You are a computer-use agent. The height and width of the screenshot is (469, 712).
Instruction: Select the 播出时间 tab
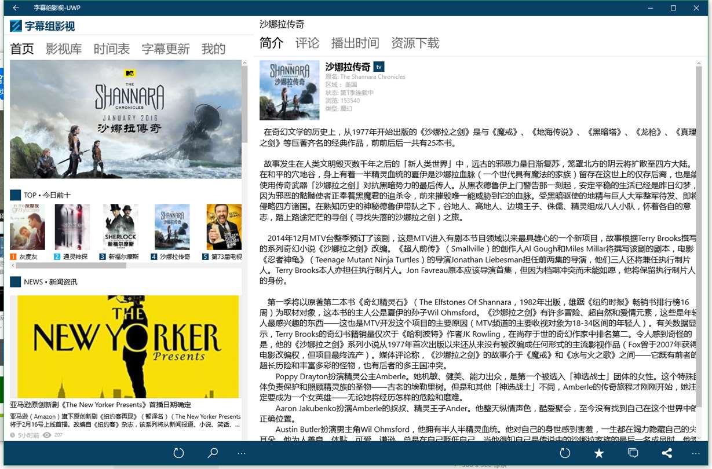click(x=355, y=43)
